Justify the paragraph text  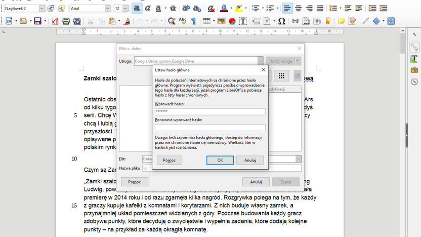[320, 9]
